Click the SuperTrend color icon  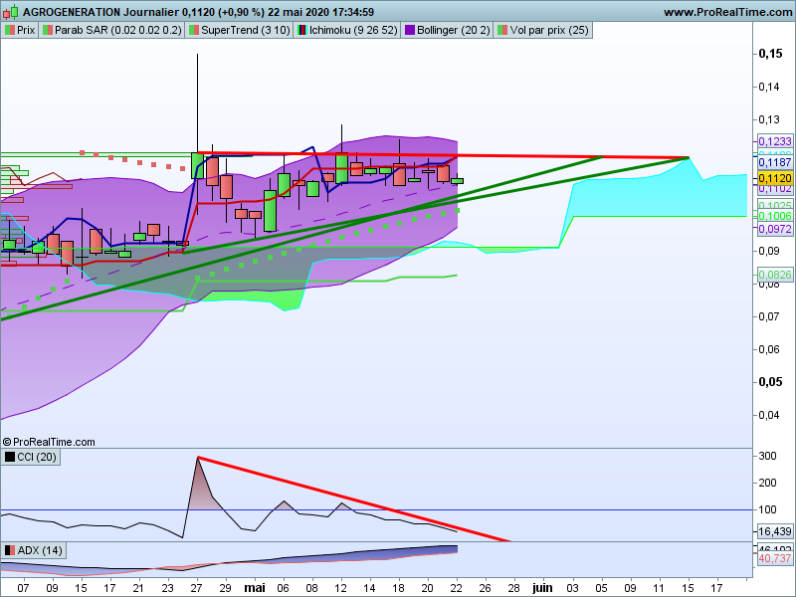(x=194, y=30)
